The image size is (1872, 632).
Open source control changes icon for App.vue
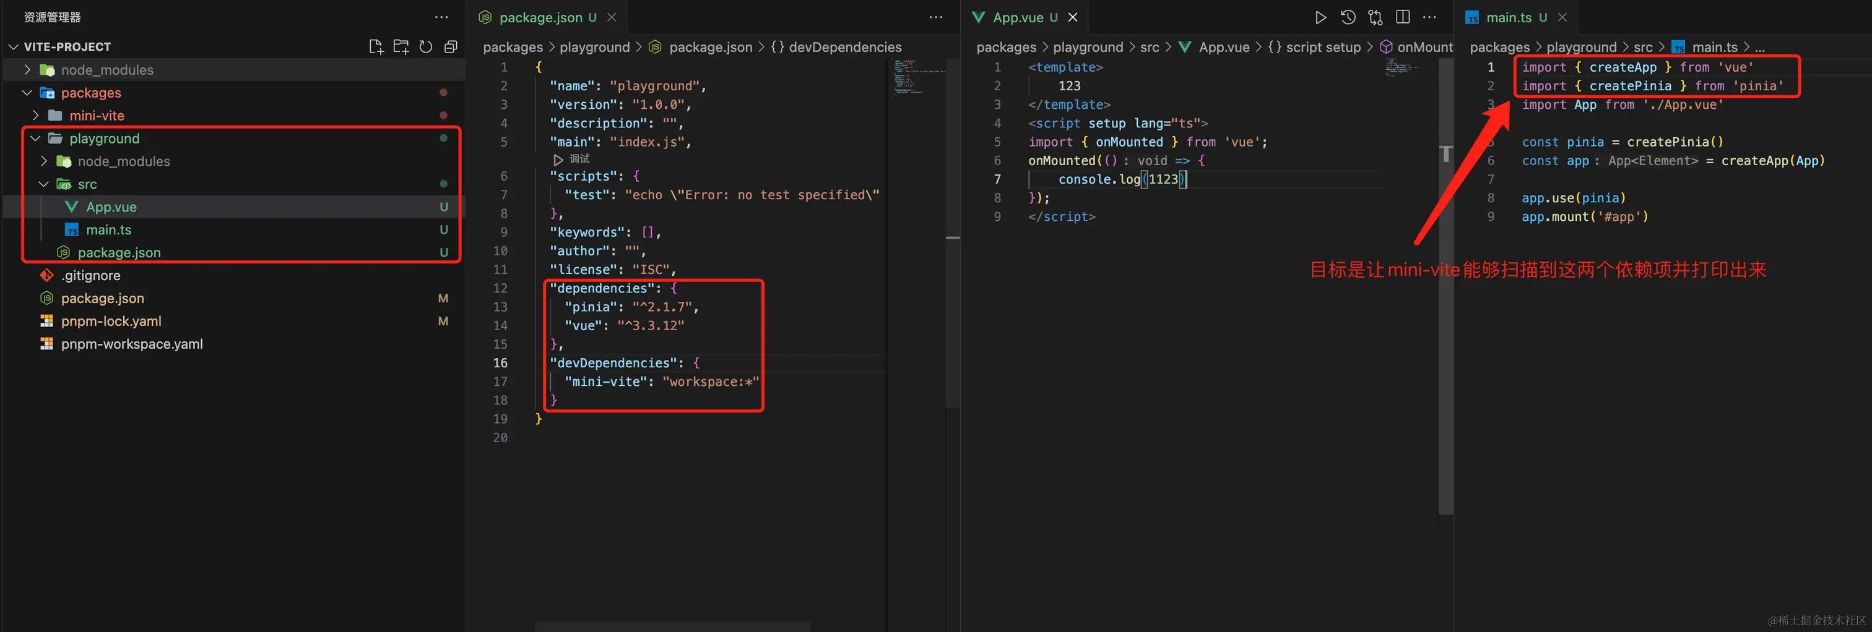[x=1376, y=17]
